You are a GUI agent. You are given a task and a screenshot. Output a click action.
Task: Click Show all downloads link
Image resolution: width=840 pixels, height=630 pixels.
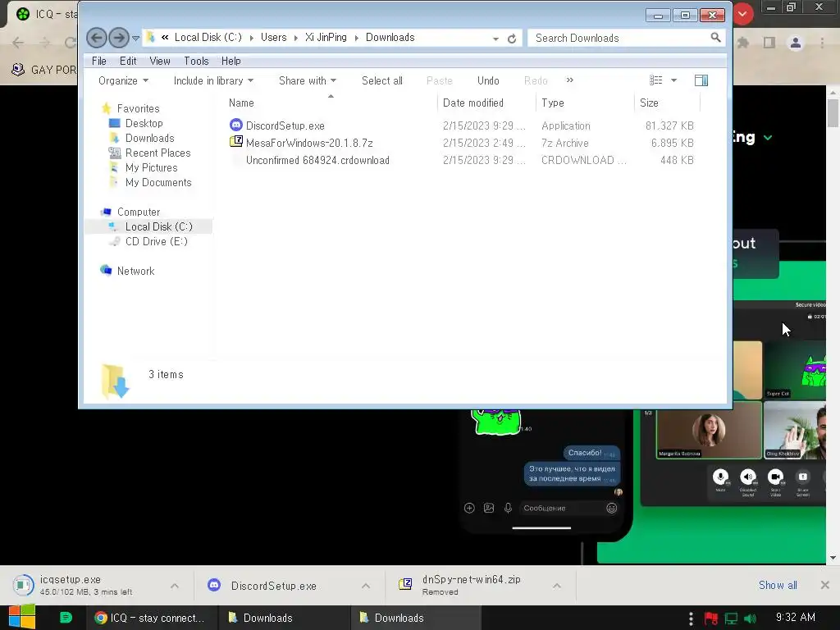[x=778, y=585]
